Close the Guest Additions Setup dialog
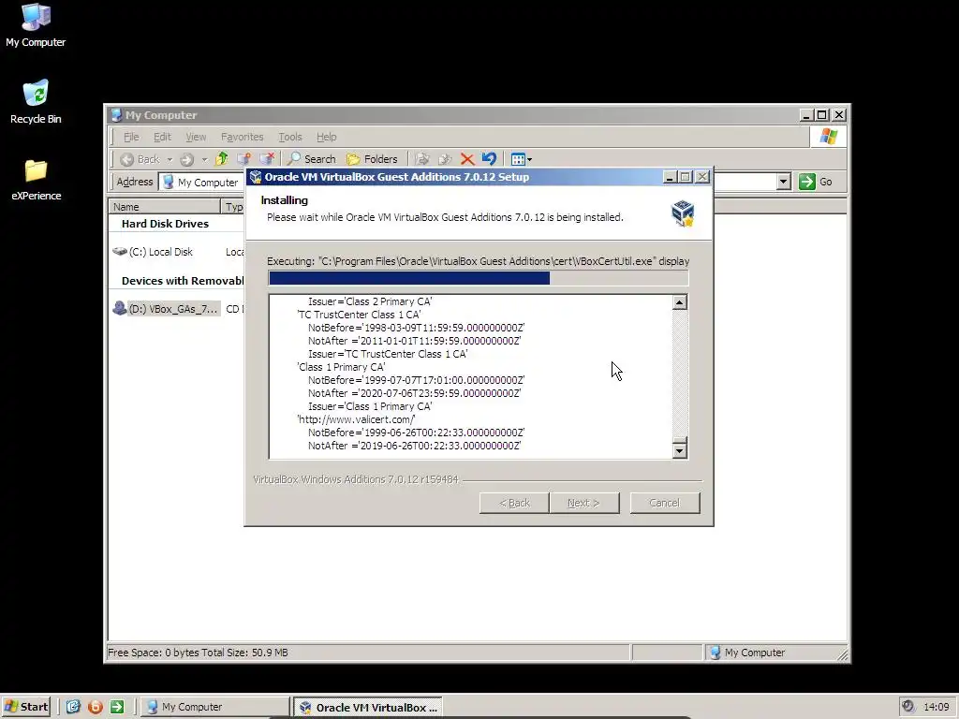Image resolution: width=959 pixels, height=719 pixels. [x=702, y=177]
